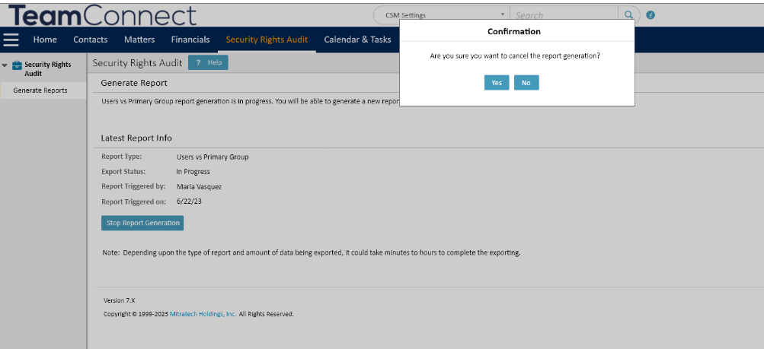Open the Calendar & Tasks tab
Viewport: 764px width, 349px height.
pos(357,40)
